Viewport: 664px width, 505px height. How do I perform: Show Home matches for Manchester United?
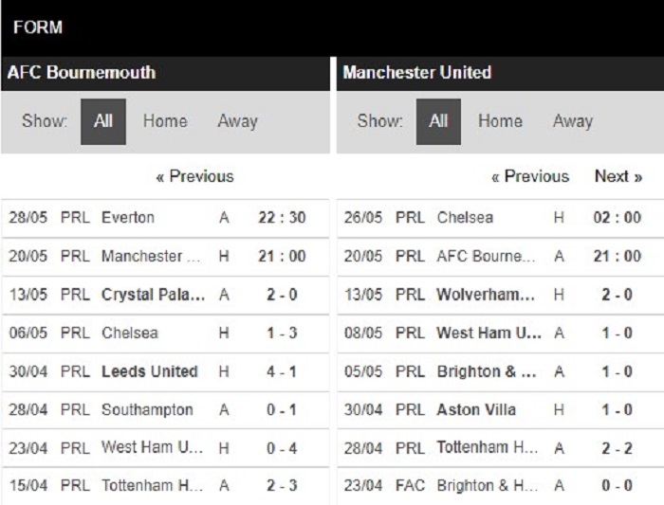click(500, 121)
